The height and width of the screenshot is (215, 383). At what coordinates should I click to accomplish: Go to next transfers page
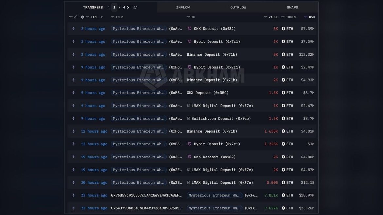click(128, 7)
